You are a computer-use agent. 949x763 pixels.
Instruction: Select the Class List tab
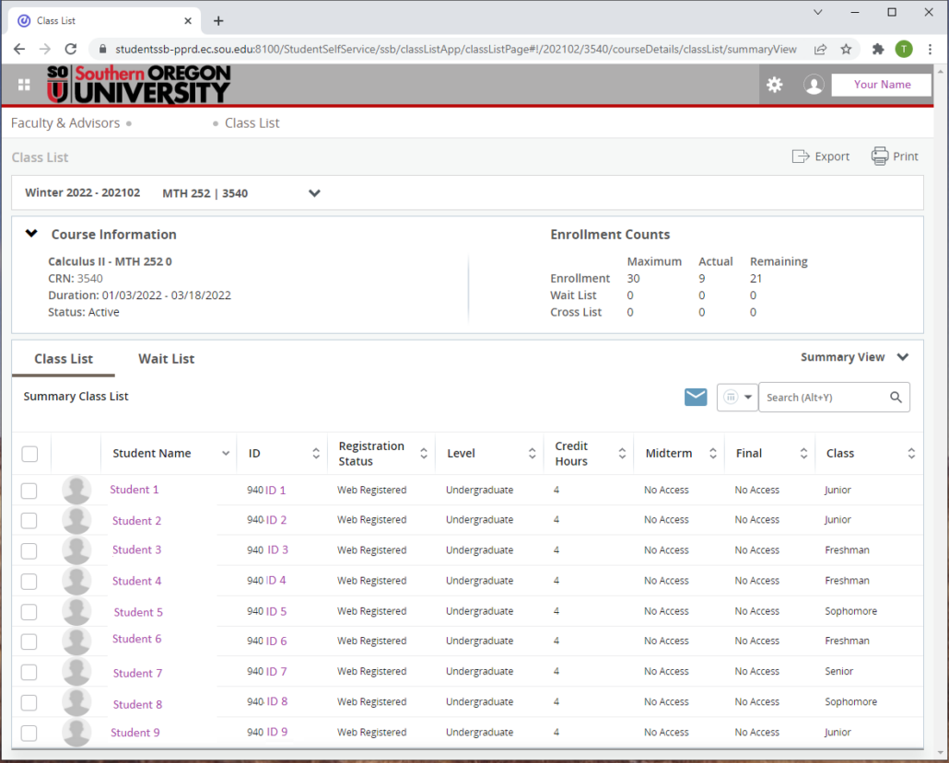(63, 359)
